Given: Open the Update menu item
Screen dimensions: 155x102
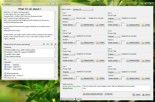Looking at the screenshot, I should tap(78, 99).
